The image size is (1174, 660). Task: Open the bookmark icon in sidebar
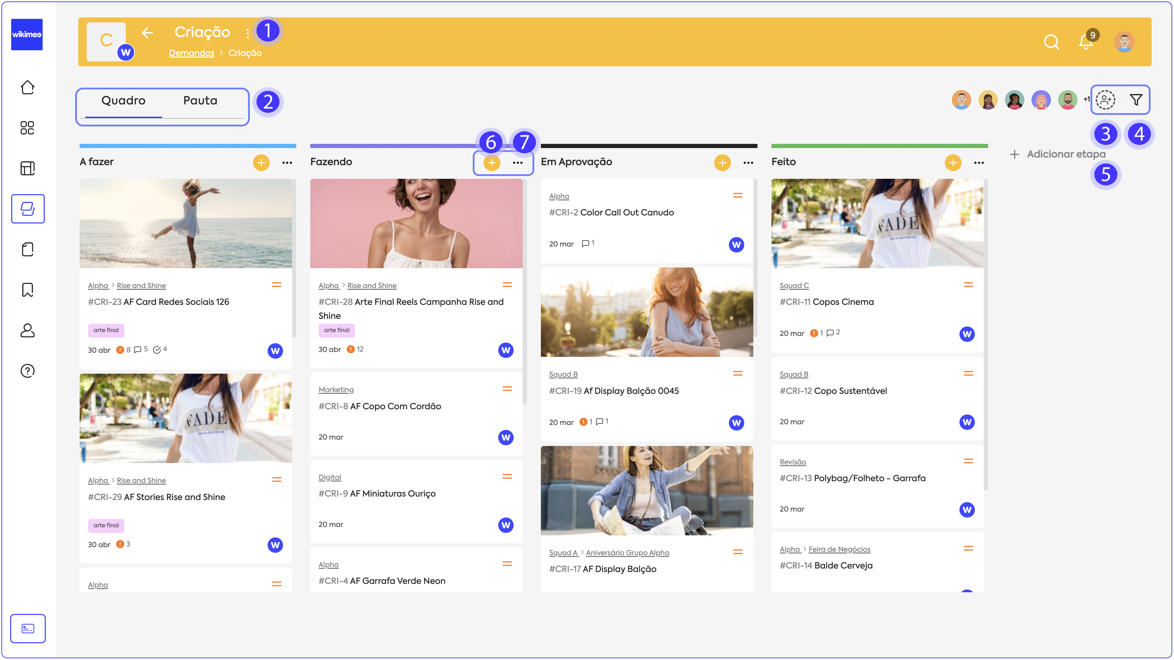27,290
